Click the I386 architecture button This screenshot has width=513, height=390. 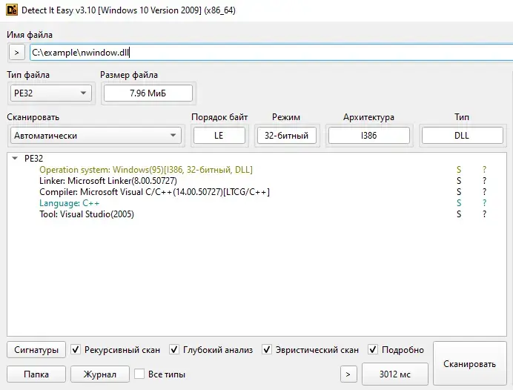(368, 136)
